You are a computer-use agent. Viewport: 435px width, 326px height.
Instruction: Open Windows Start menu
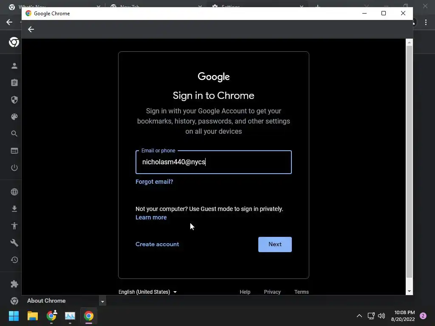(14, 316)
